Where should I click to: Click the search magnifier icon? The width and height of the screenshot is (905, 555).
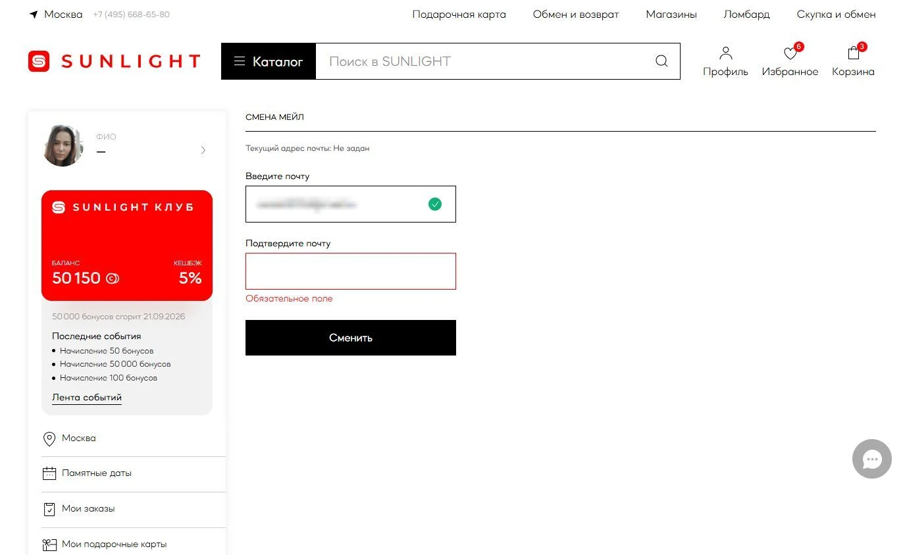point(661,61)
